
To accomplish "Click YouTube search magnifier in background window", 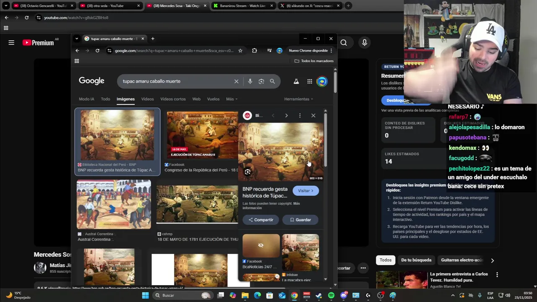I will point(344,42).
